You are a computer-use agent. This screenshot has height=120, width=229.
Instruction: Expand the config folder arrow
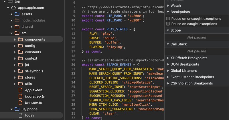15,46
